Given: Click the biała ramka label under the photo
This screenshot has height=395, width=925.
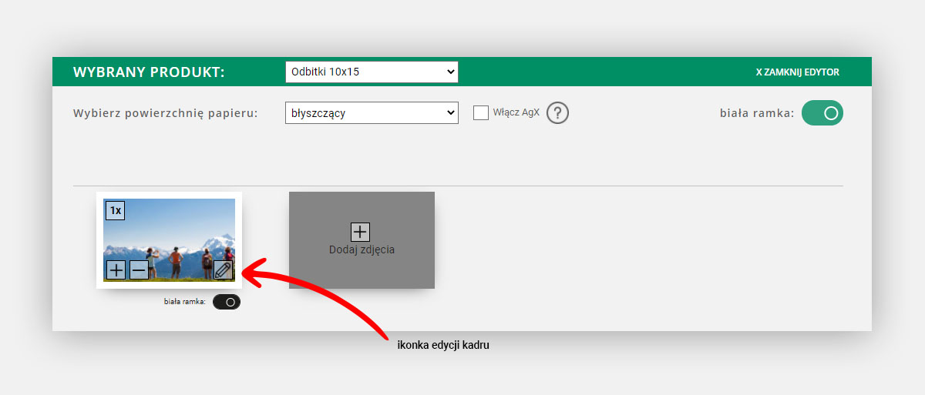Looking at the screenshot, I should [185, 303].
